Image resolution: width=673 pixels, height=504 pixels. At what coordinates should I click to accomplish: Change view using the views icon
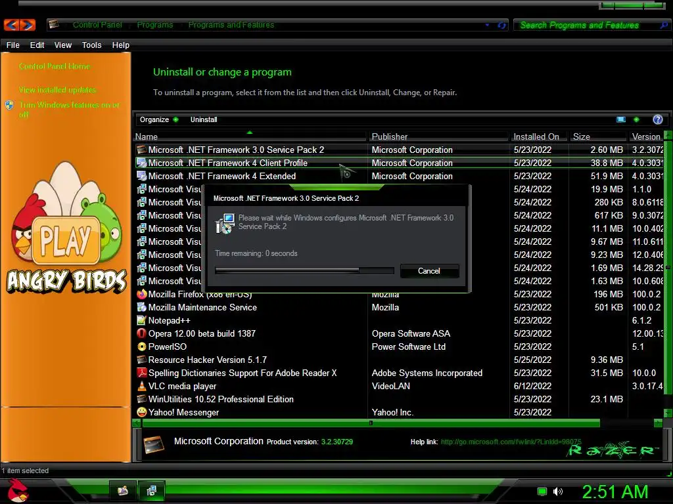point(621,119)
